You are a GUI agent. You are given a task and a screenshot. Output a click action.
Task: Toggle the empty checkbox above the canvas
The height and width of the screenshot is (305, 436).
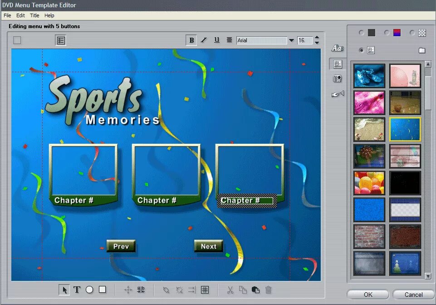point(17,40)
